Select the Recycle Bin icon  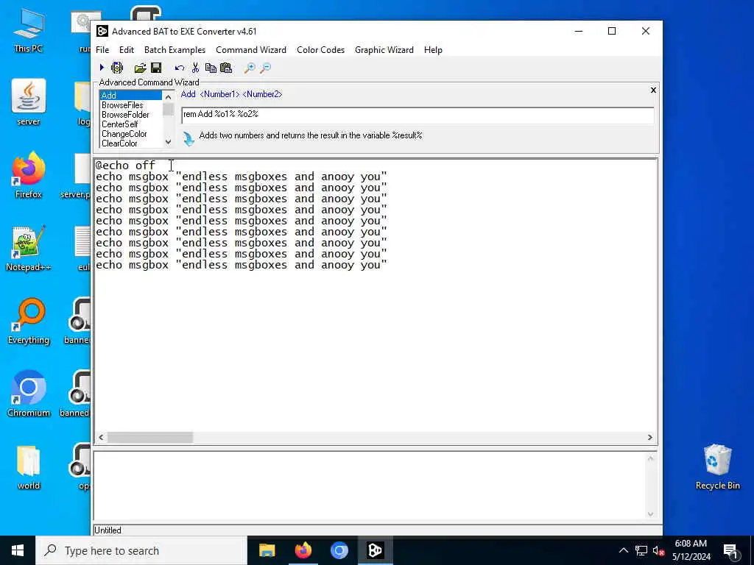coord(717,467)
